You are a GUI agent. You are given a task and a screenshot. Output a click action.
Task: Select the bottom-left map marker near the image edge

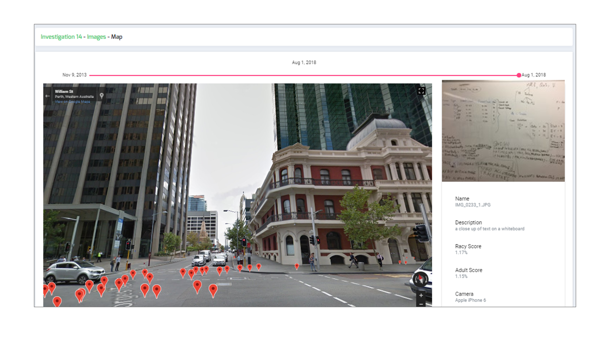coord(57,302)
